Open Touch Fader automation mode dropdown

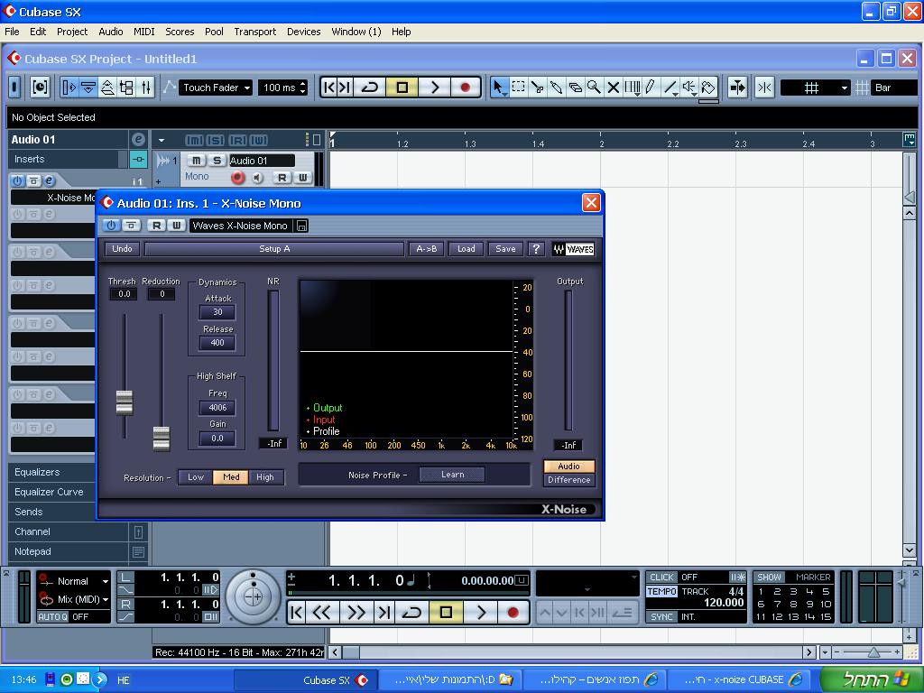pos(216,88)
